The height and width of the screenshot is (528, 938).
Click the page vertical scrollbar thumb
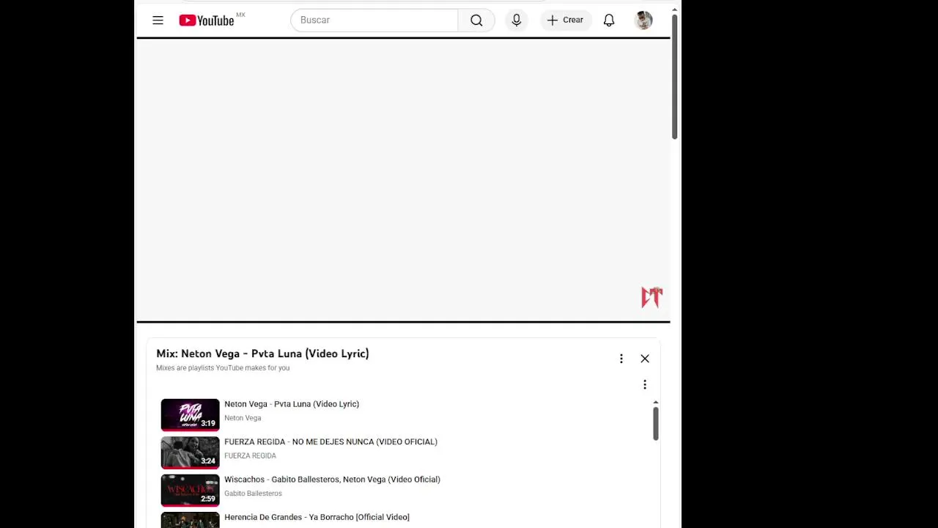click(674, 77)
